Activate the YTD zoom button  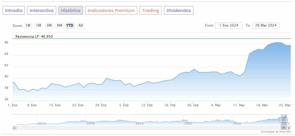tap(70, 25)
